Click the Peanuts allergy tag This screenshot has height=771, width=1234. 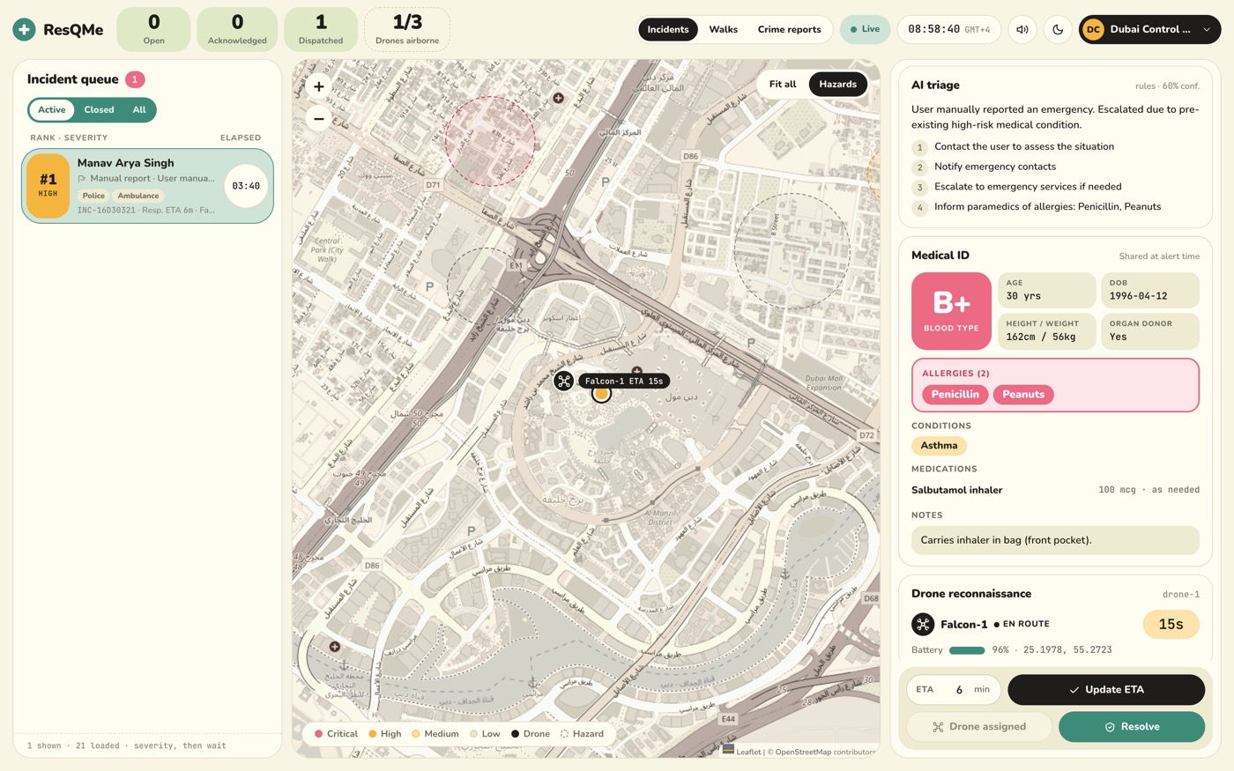[x=1023, y=395]
